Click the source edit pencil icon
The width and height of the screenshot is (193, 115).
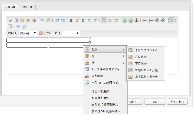coord(24,27)
